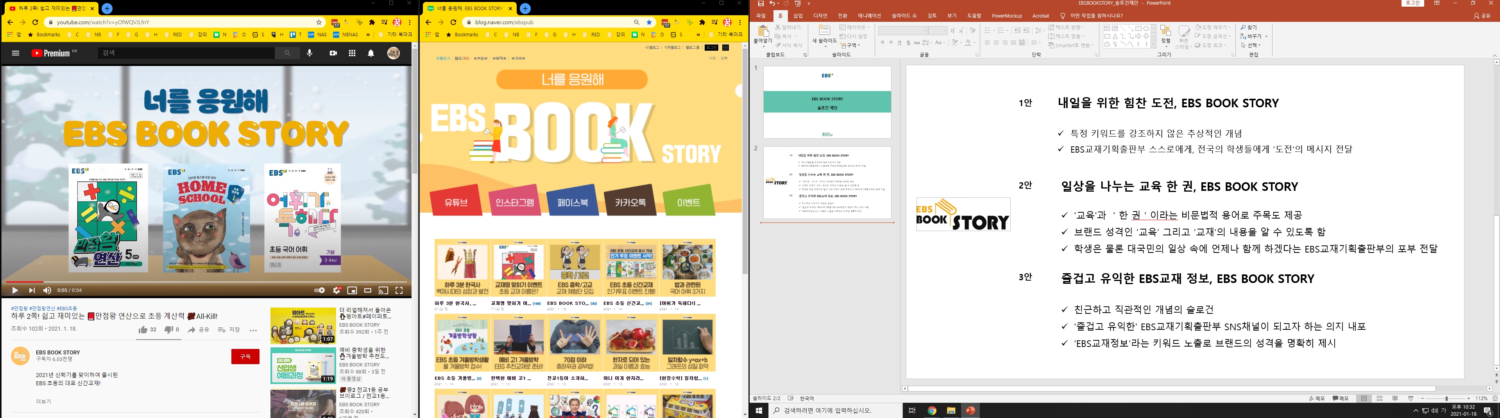Open the three-dot more actions menu
This screenshot has width=1500, height=418.
(253, 330)
